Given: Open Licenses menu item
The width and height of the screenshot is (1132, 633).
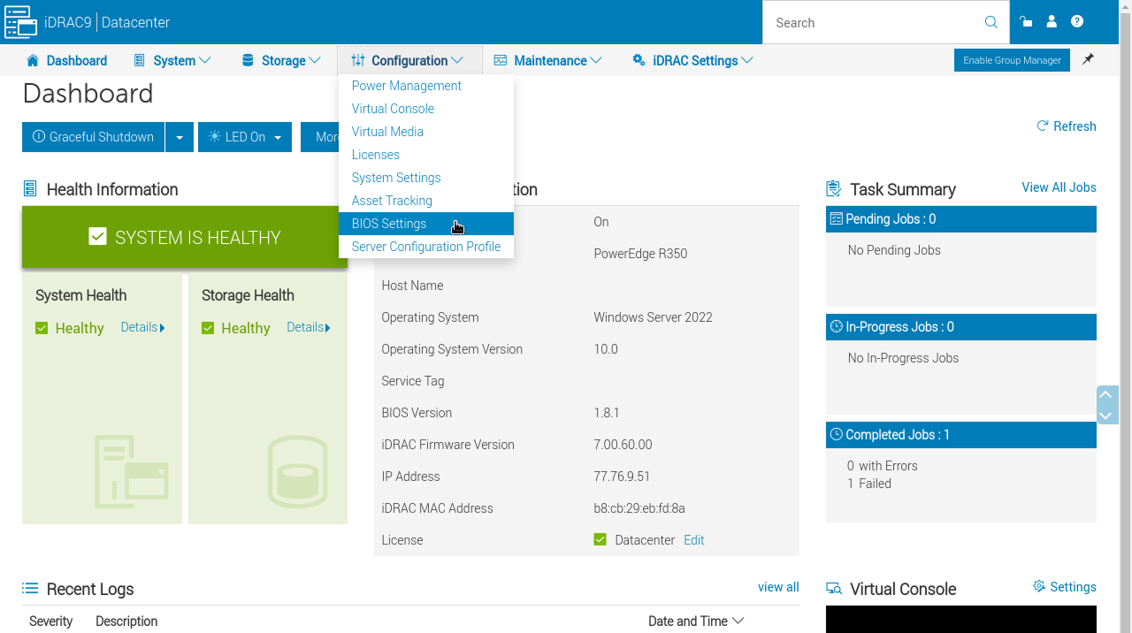Looking at the screenshot, I should coord(426,155).
